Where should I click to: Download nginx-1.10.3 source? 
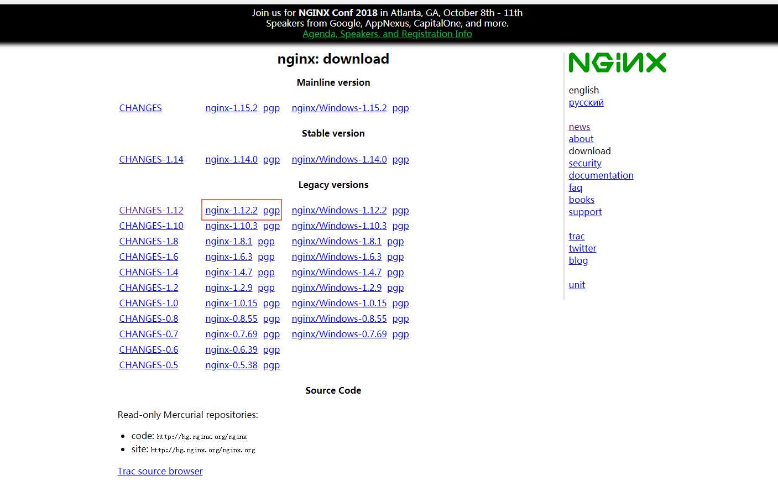pyautogui.click(x=231, y=226)
